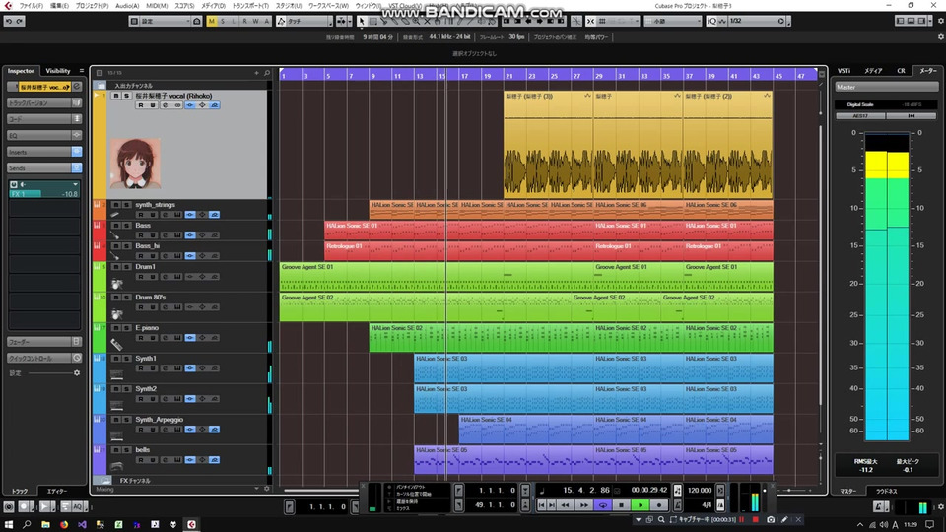Click the vocal track character picture
This screenshot has width=946, height=532.
coord(135,164)
